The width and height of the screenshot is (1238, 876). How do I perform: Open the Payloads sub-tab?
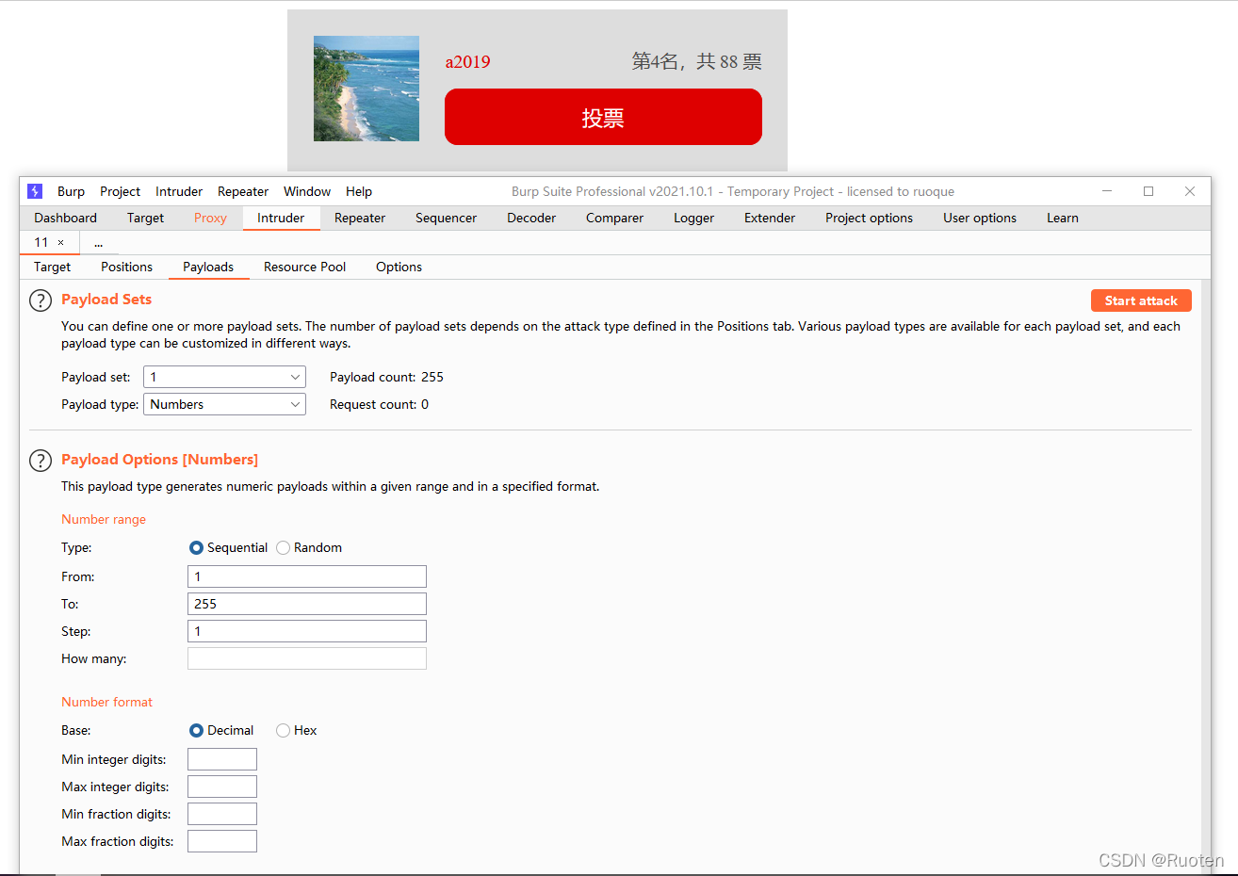pyautogui.click(x=208, y=267)
